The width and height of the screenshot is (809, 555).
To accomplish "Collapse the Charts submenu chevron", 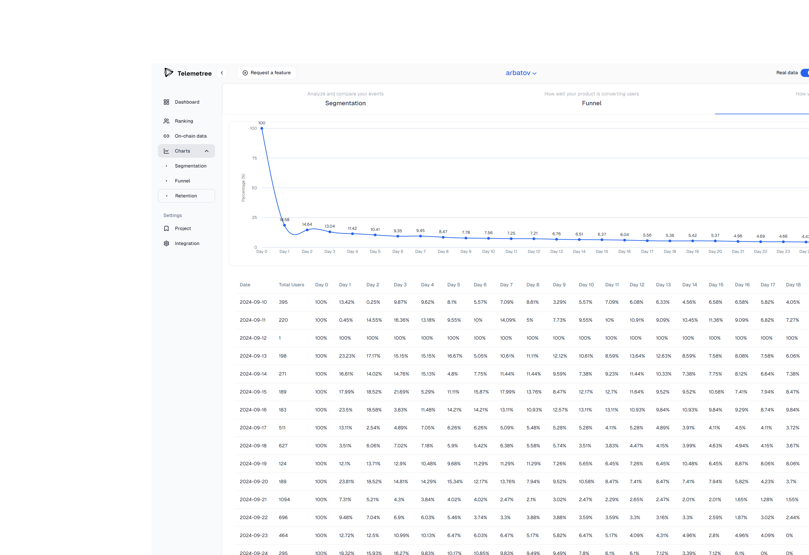I will point(207,151).
